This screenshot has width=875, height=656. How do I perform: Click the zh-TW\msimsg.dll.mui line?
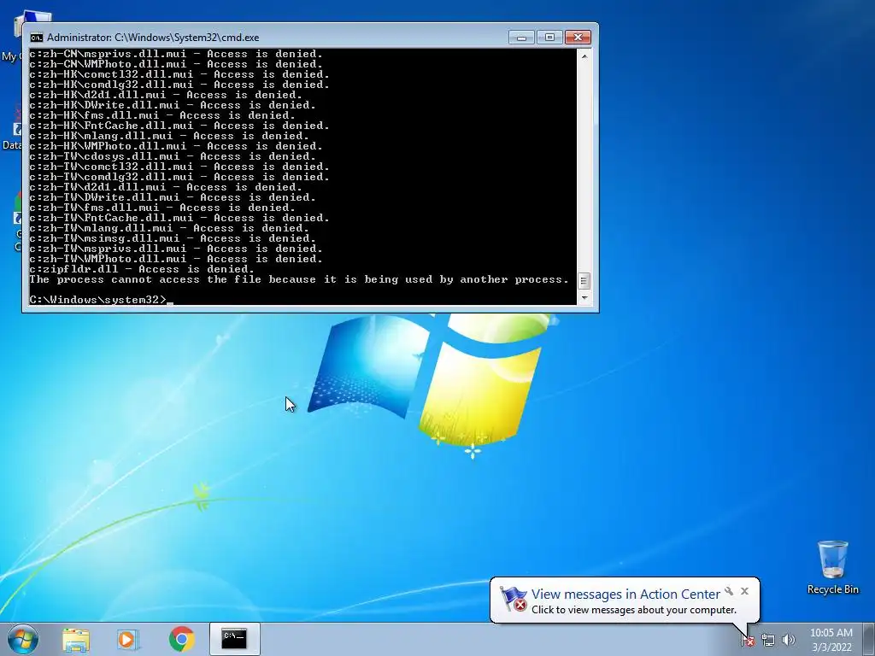(x=173, y=238)
